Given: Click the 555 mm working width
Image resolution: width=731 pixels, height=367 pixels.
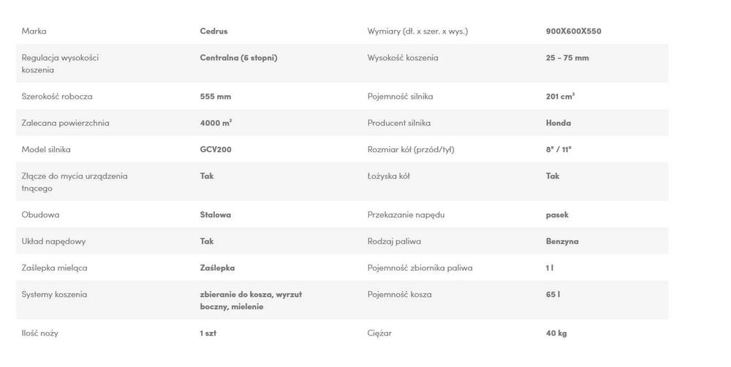Looking at the screenshot, I should click(216, 97).
